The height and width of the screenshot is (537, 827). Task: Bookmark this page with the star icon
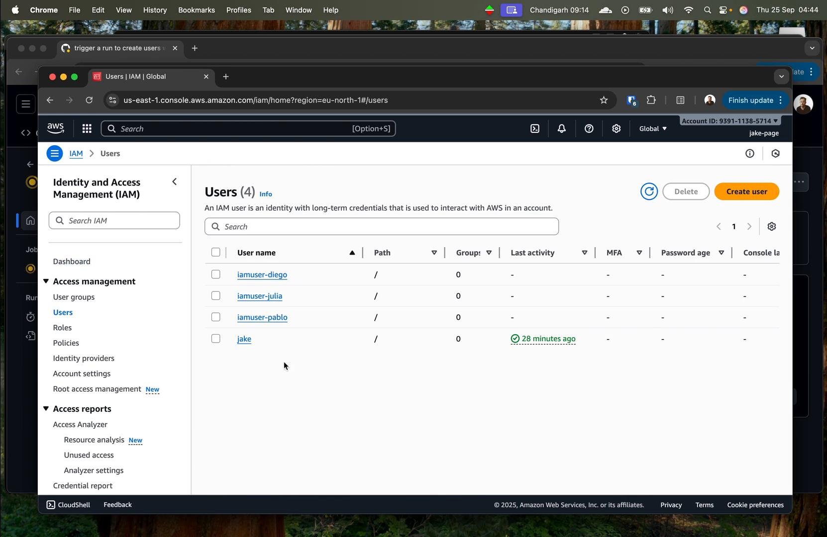pyautogui.click(x=604, y=100)
